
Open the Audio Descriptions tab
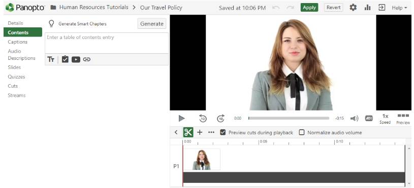pos(21,55)
